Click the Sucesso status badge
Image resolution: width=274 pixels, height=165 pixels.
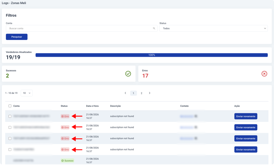coord(67,161)
